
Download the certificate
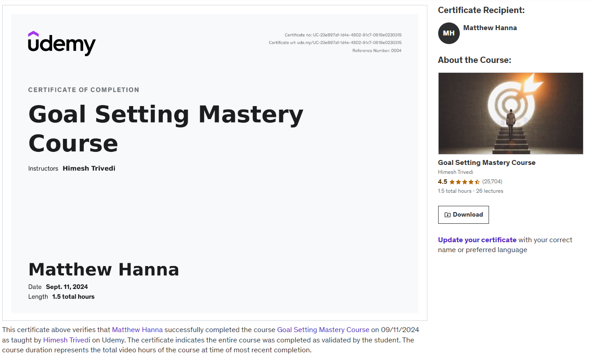(463, 215)
